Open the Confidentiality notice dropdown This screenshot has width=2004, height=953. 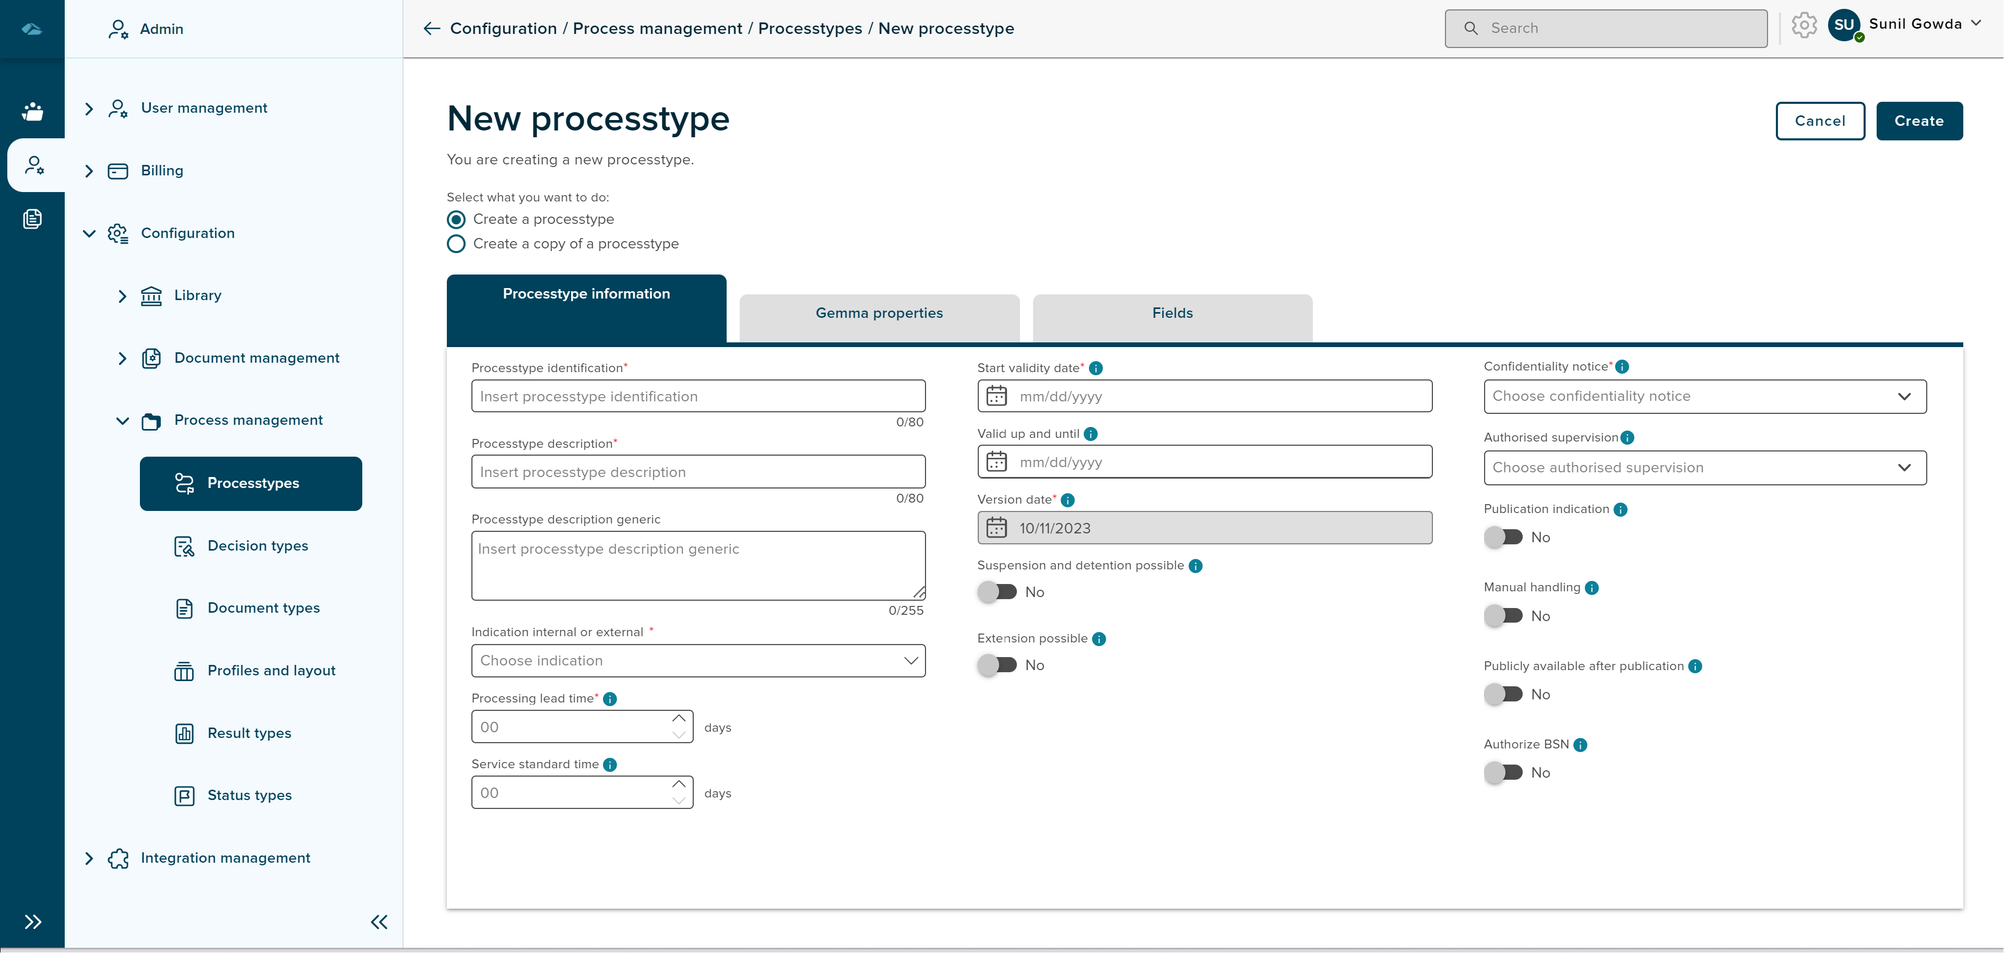1704,397
